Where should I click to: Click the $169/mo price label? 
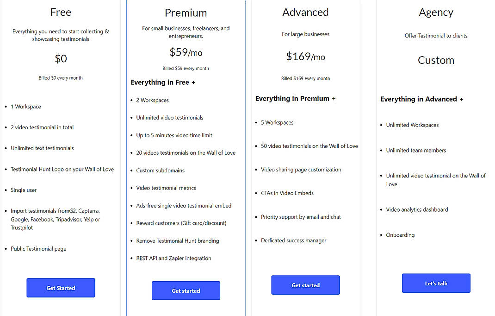click(x=305, y=57)
